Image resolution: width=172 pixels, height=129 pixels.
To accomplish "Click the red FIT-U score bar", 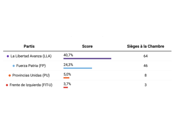I will click(65, 87).
